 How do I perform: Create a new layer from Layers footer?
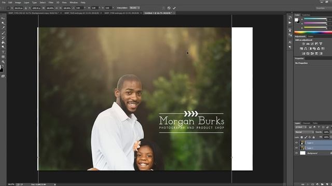click(327, 184)
